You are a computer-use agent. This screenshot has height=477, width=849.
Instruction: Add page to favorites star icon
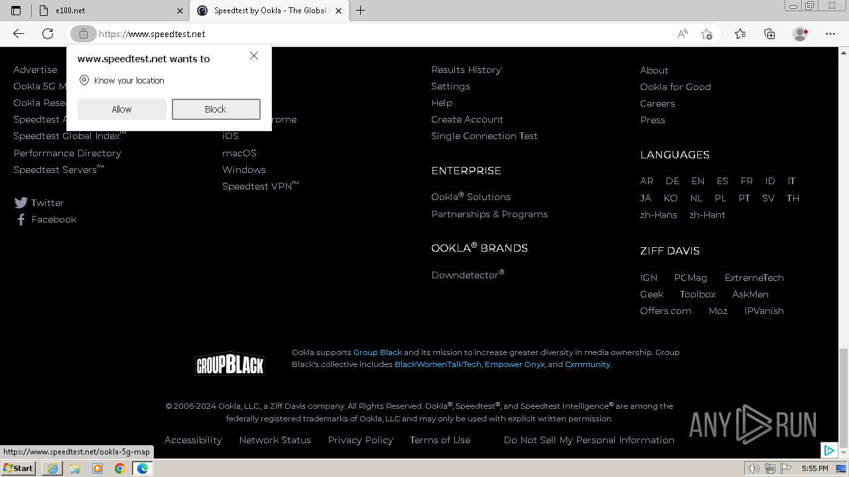[x=707, y=34]
